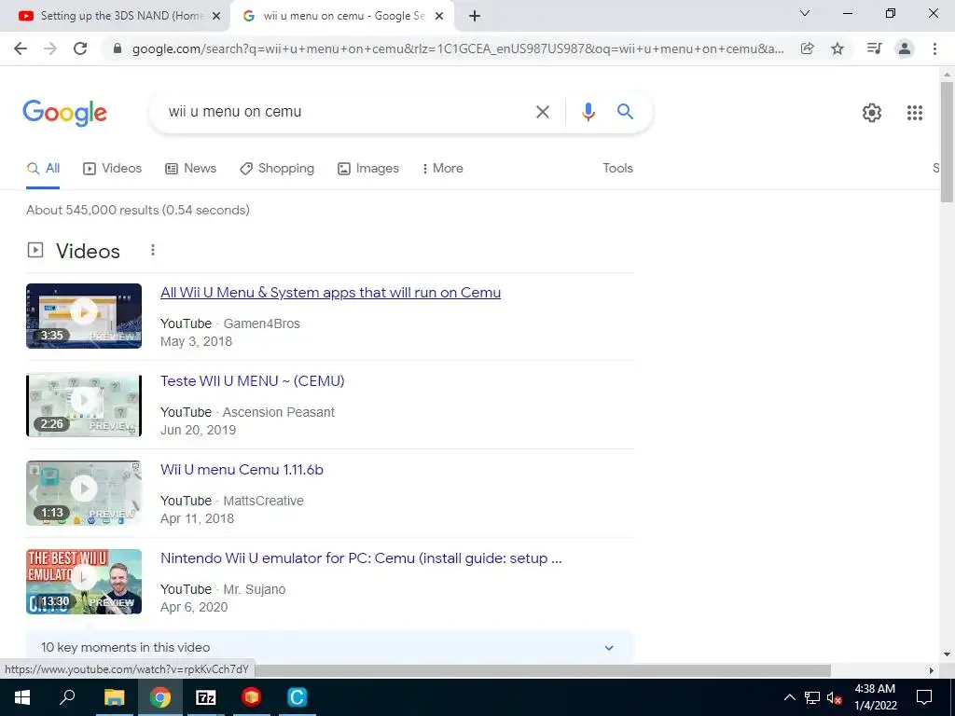Open Windows taskbar search
The width and height of the screenshot is (955, 716).
click(x=67, y=697)
